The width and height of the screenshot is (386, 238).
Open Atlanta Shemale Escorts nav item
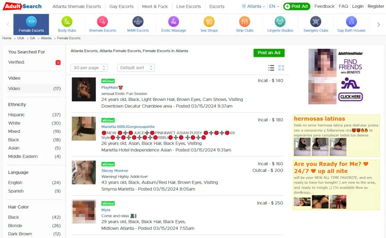tap(77, 6)
